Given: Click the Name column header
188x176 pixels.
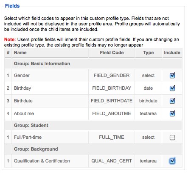Looking at the screenshot, I should (x=20, y=52).
